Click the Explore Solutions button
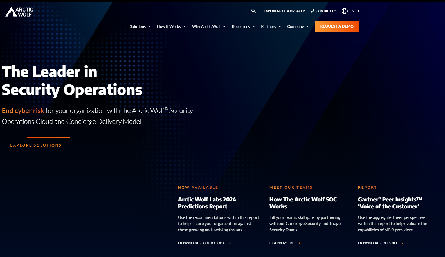Viewport: 445px width, 257px height. (x=36, y=145)
